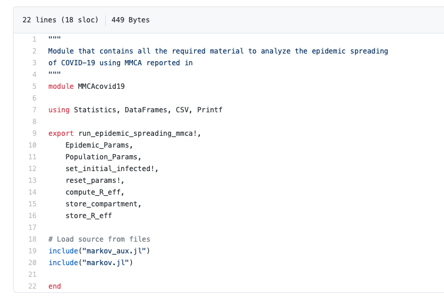The width and height of the screenshot is (444, 301).
Task: Click the '# Load source from files' comment
Action: 99,239
